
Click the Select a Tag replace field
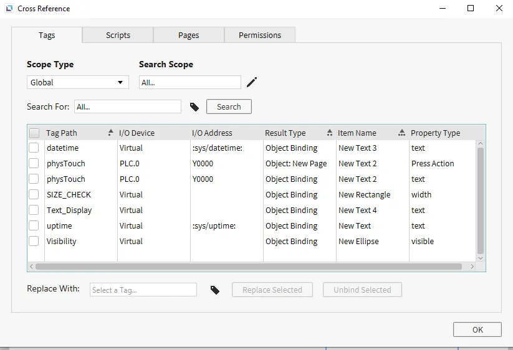[143, 290]
